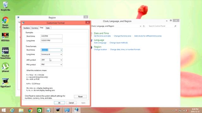Switch to the Control Panel window taskbar icon
This screenshot has width=202, height=113.
(67, 110)
